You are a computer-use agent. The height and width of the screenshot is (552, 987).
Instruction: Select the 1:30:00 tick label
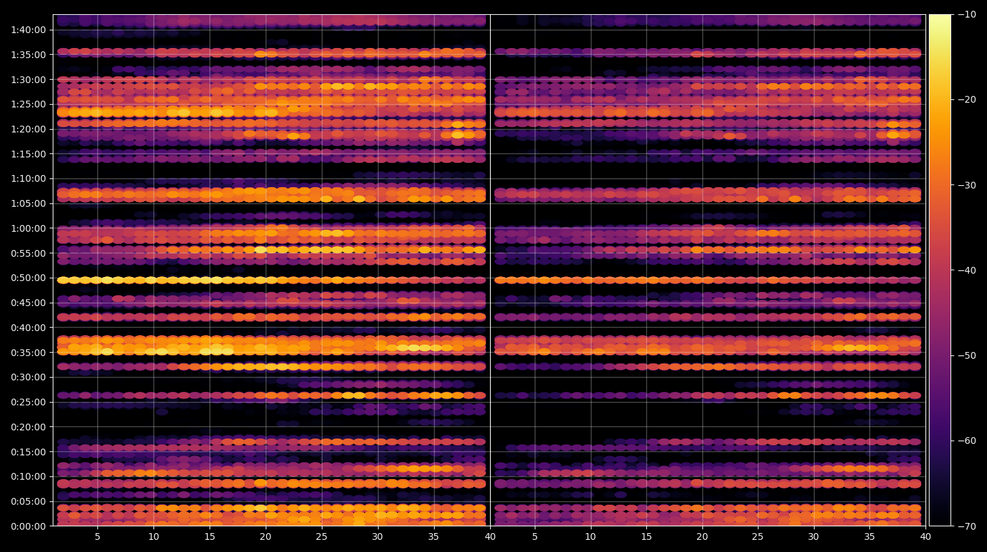[x=28, y=80]
